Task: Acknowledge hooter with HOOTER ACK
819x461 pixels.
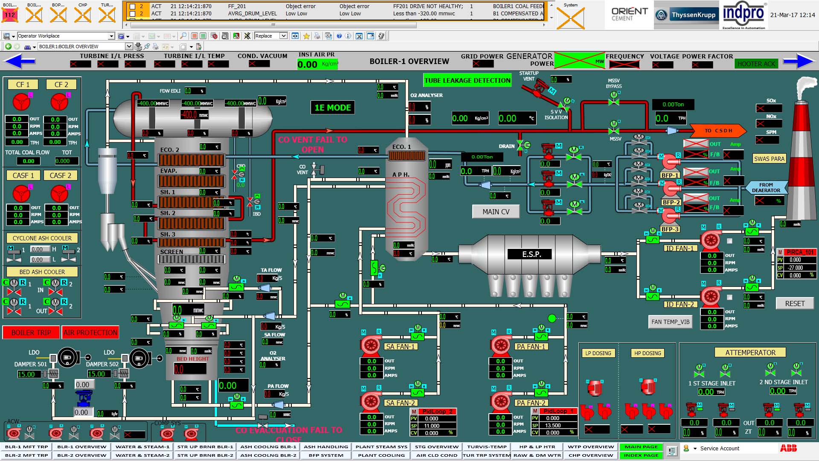Action: [756, 64]
